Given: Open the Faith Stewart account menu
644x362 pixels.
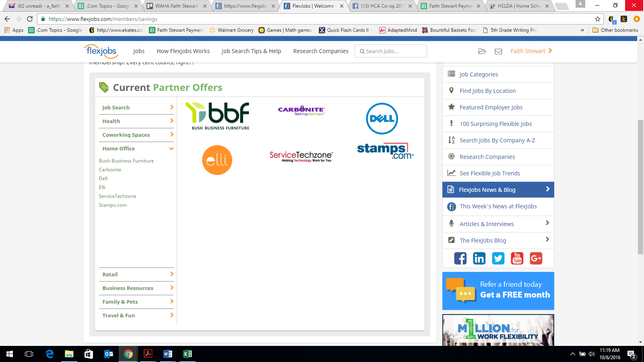Looking at the screenshot, I should coord(531,51).
